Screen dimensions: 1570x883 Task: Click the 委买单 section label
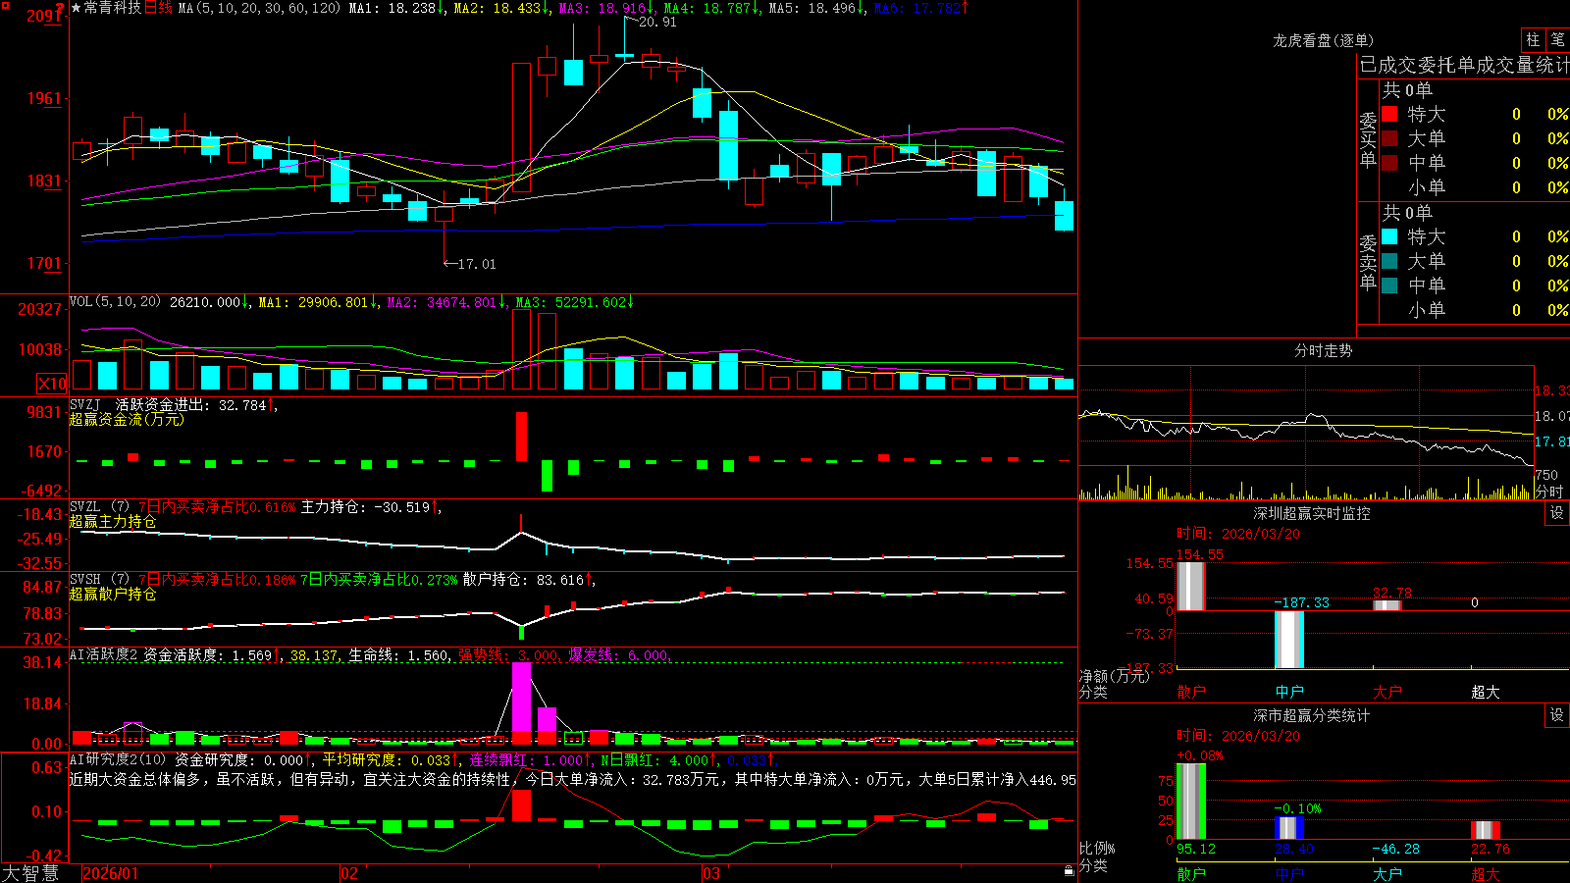(x=1368, y=139)
